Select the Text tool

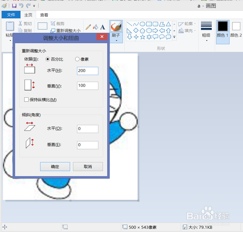(103, 27)
